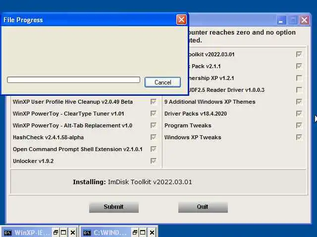
Task: Toggle ClearType Tuner v1.01 checkbox
Action: click(154, 114)
